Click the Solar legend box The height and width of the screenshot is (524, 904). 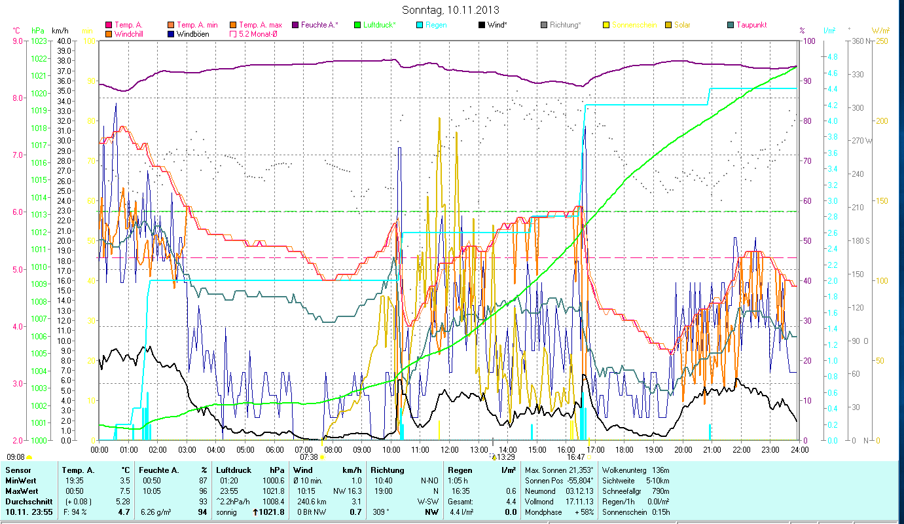pos(668,25)
